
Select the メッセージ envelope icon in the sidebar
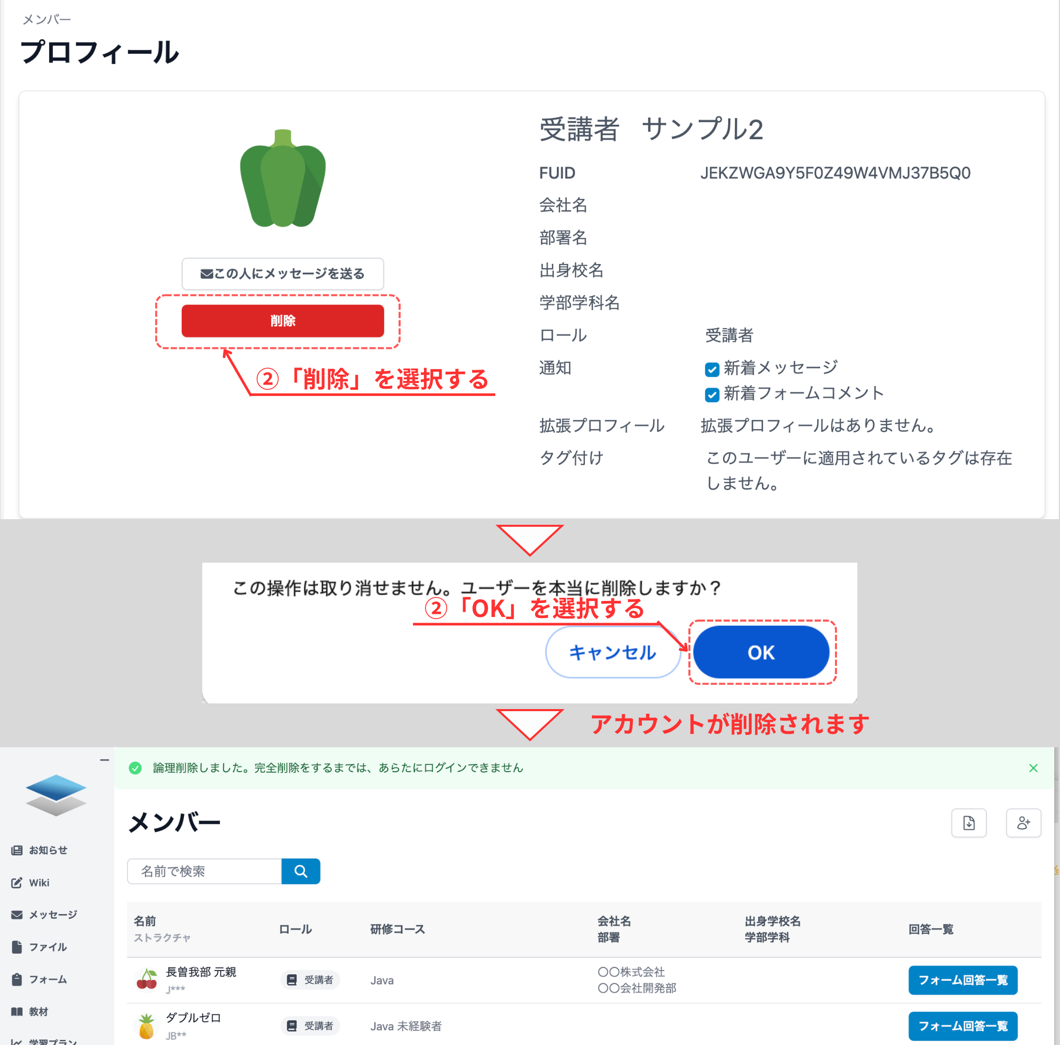17,915
